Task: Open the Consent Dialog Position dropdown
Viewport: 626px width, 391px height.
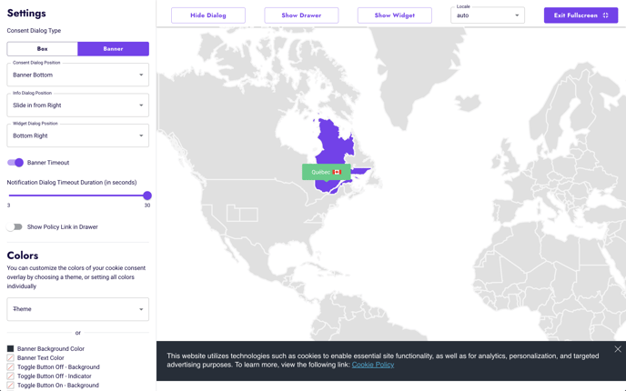Action: (x=77, y=75)
